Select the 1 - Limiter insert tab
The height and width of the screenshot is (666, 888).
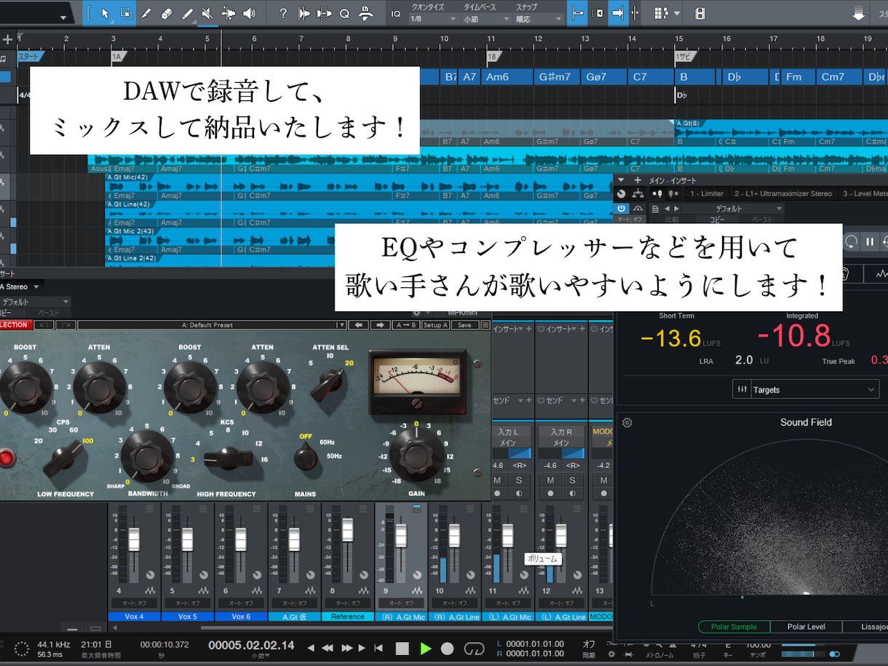(x=707, y=193)
